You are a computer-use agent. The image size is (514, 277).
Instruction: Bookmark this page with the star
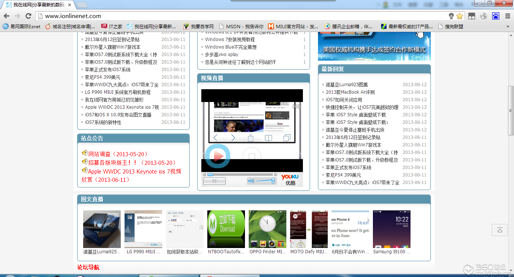click(x=459, y=16)
